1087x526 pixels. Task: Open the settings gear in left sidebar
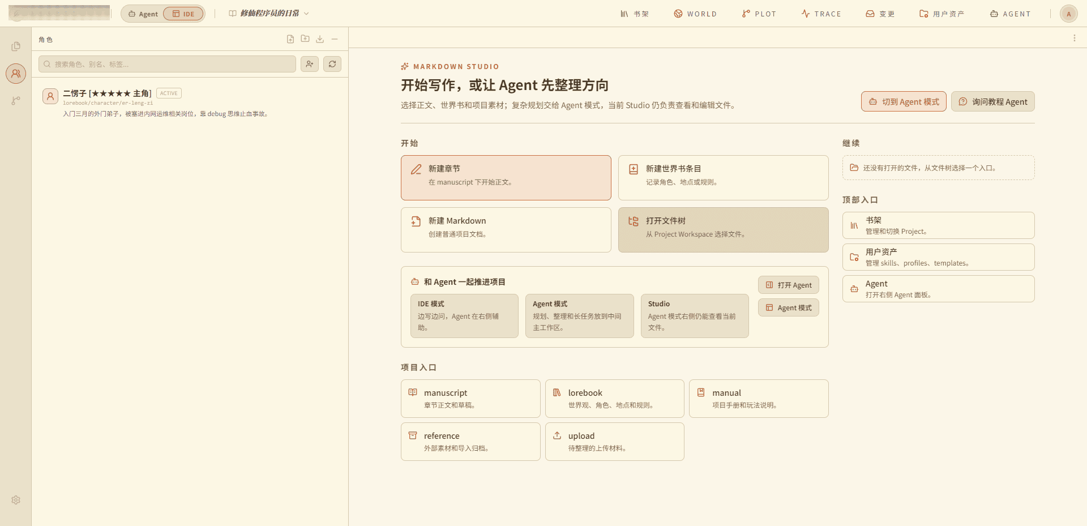coord(16,500)
